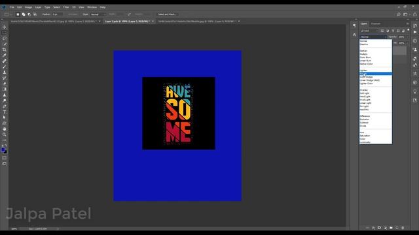Open the Window menu
Viewport: 419px width, 235px height.
(92, 7)
